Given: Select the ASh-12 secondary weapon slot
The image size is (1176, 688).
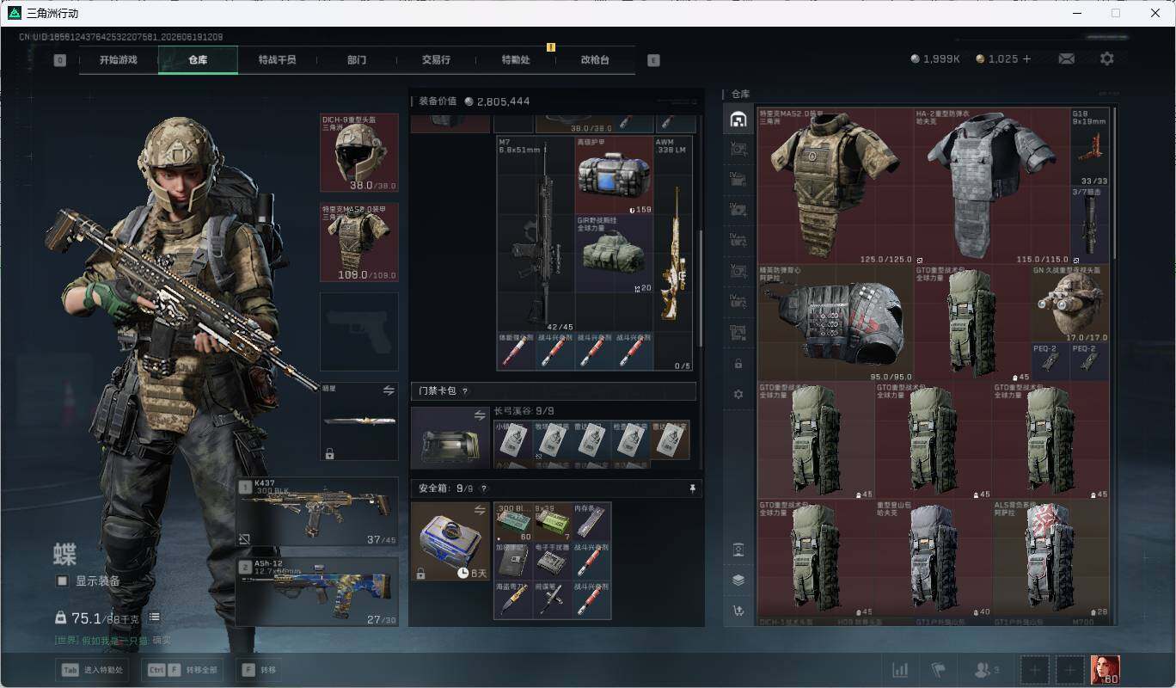Looking at the screenshot, I should pyautogui.click(x=317, y=591).
